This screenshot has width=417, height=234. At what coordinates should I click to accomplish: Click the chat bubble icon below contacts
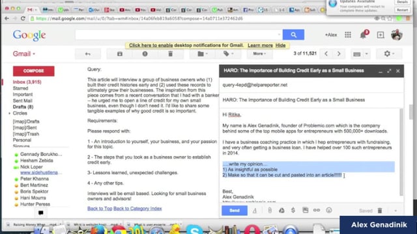[x=40, y=213]
